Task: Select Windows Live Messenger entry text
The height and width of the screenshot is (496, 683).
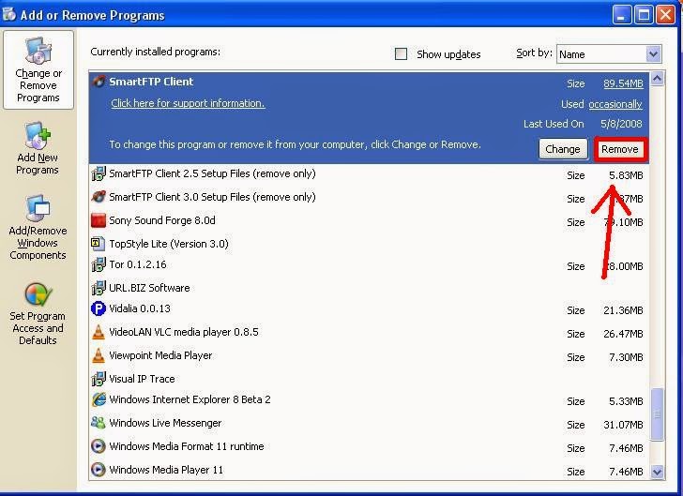Action: click(x=165, y=423)
